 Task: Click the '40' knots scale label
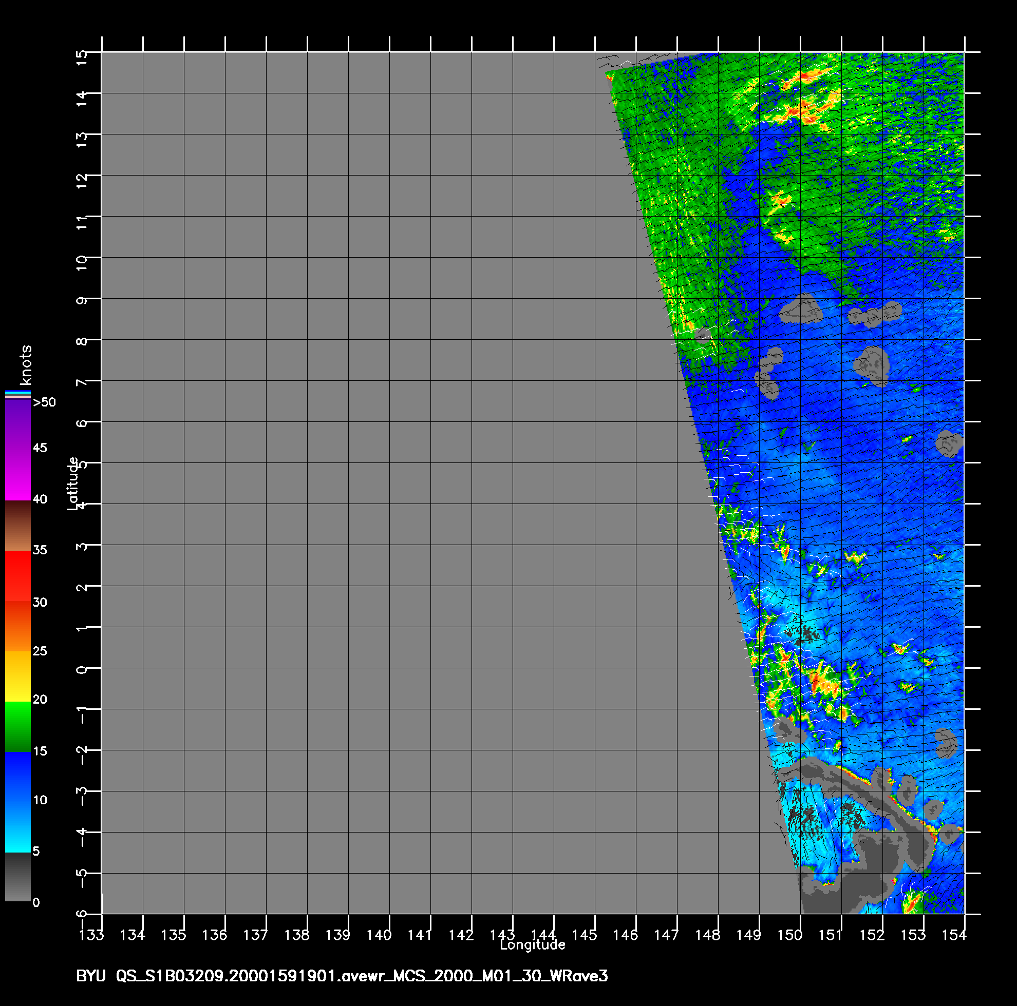pyautogui.click(x=40, y=499)
